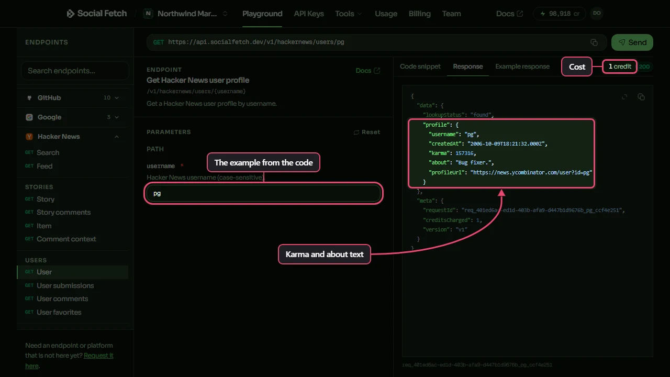Select the Response tab

(468, 66)
